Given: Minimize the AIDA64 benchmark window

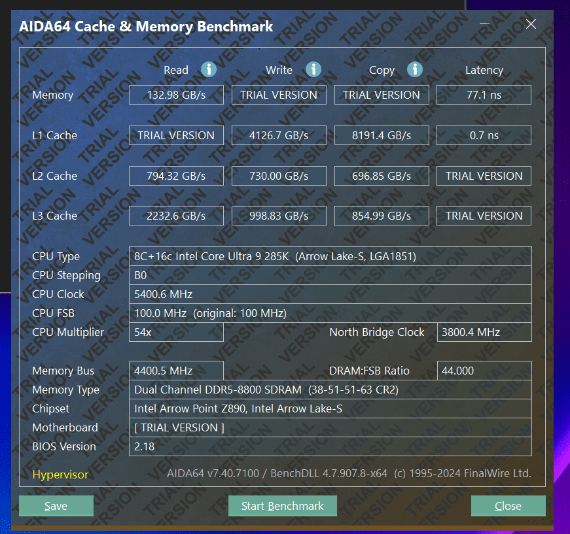Looking at the screenshot, I should tap(484, 24).
